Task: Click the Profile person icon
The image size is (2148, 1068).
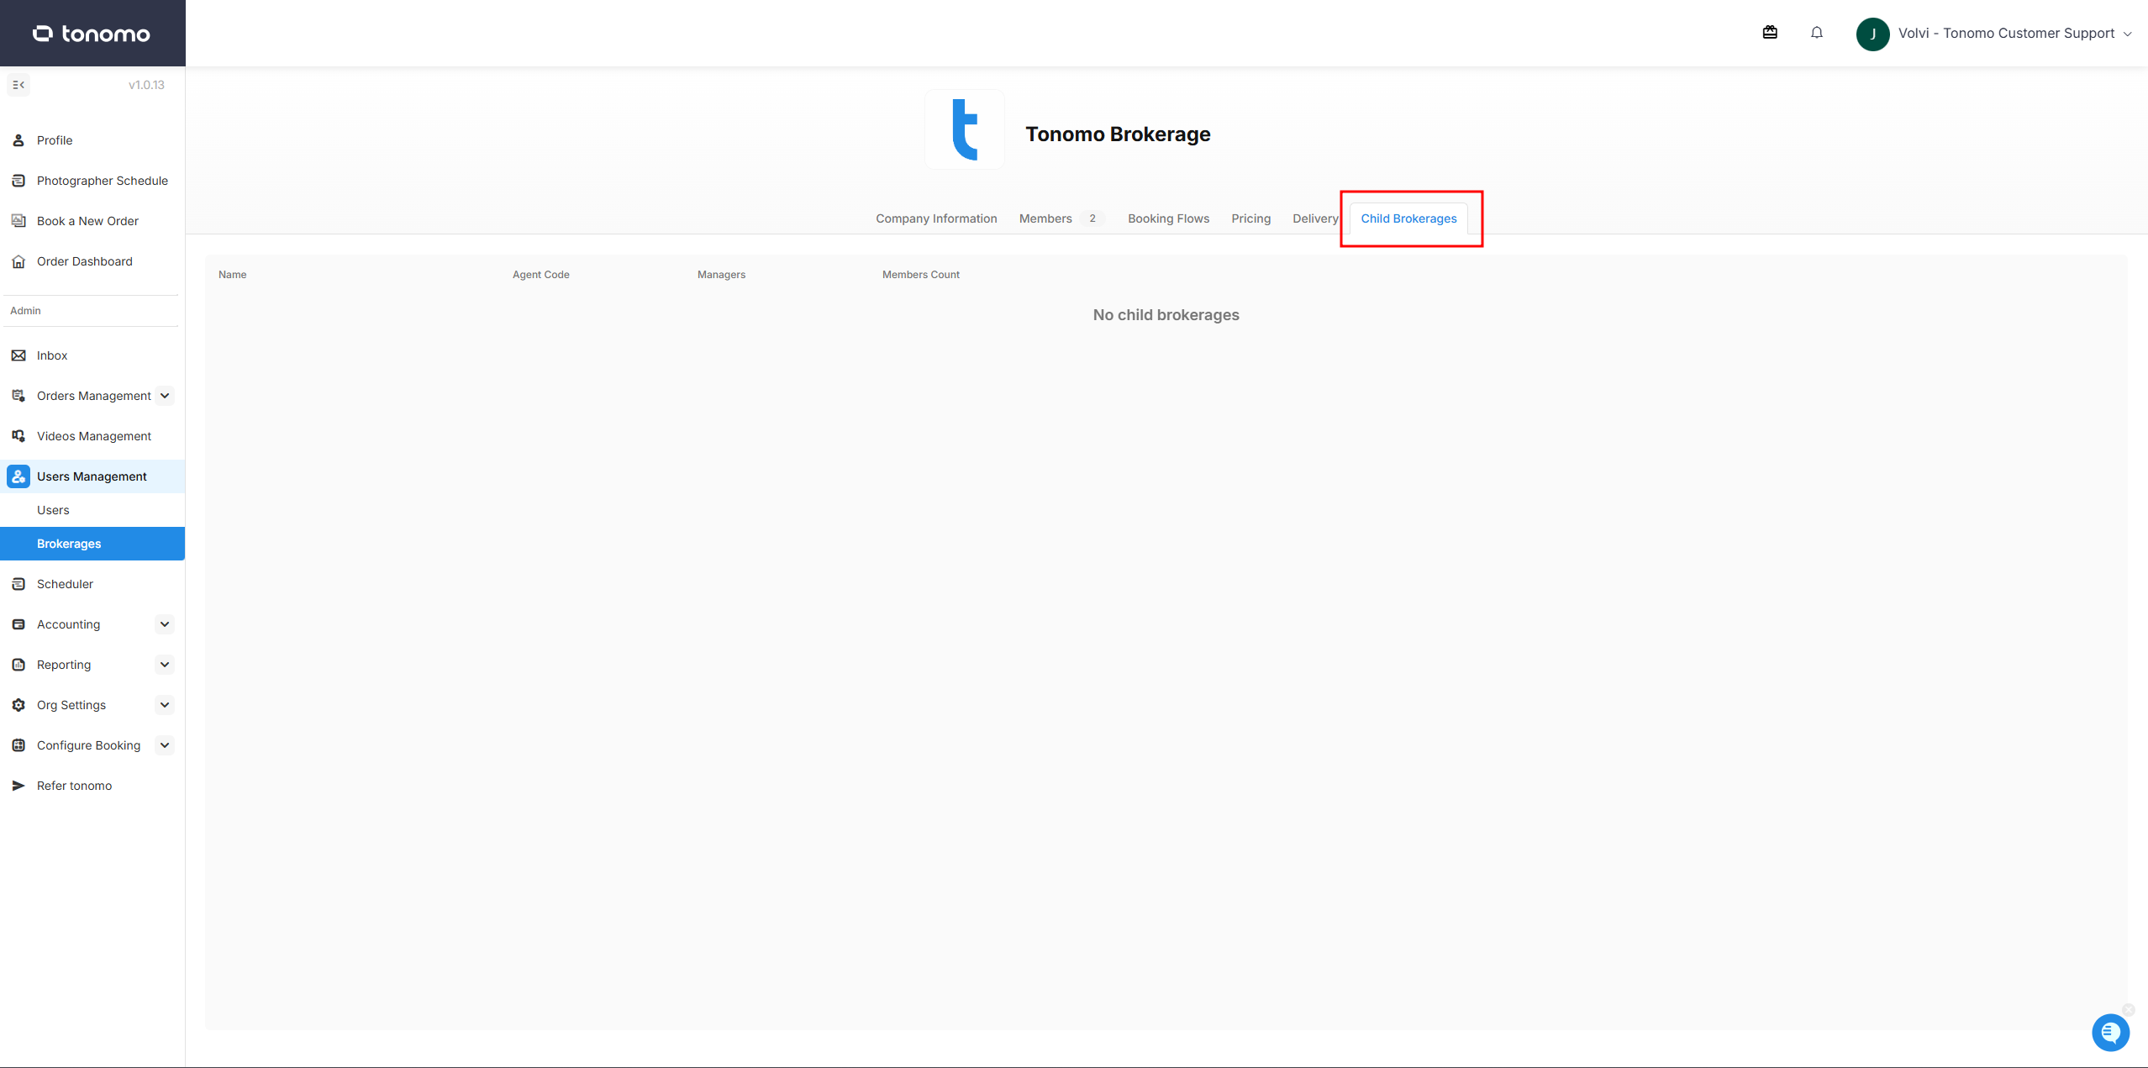Action: point(18,140)
